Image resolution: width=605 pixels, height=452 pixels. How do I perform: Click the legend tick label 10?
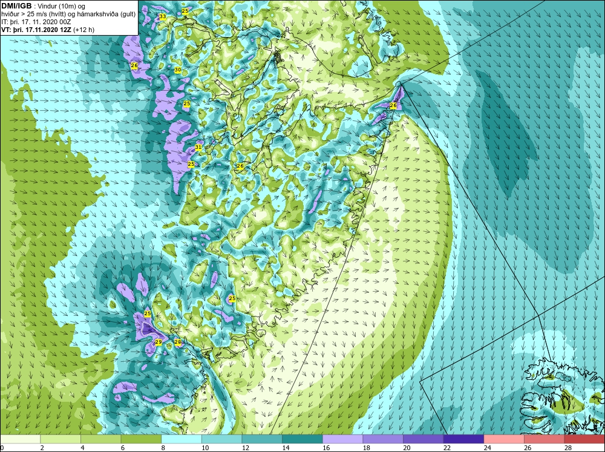[205, 448]
